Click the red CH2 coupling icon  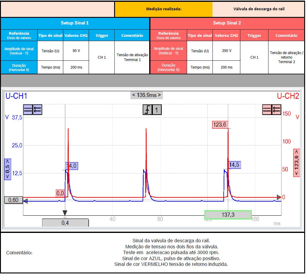[x=267, y=110]
